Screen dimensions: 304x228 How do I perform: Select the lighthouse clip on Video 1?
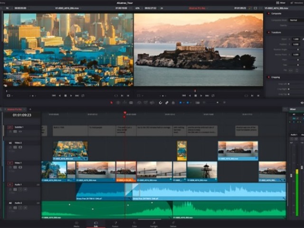202,171
